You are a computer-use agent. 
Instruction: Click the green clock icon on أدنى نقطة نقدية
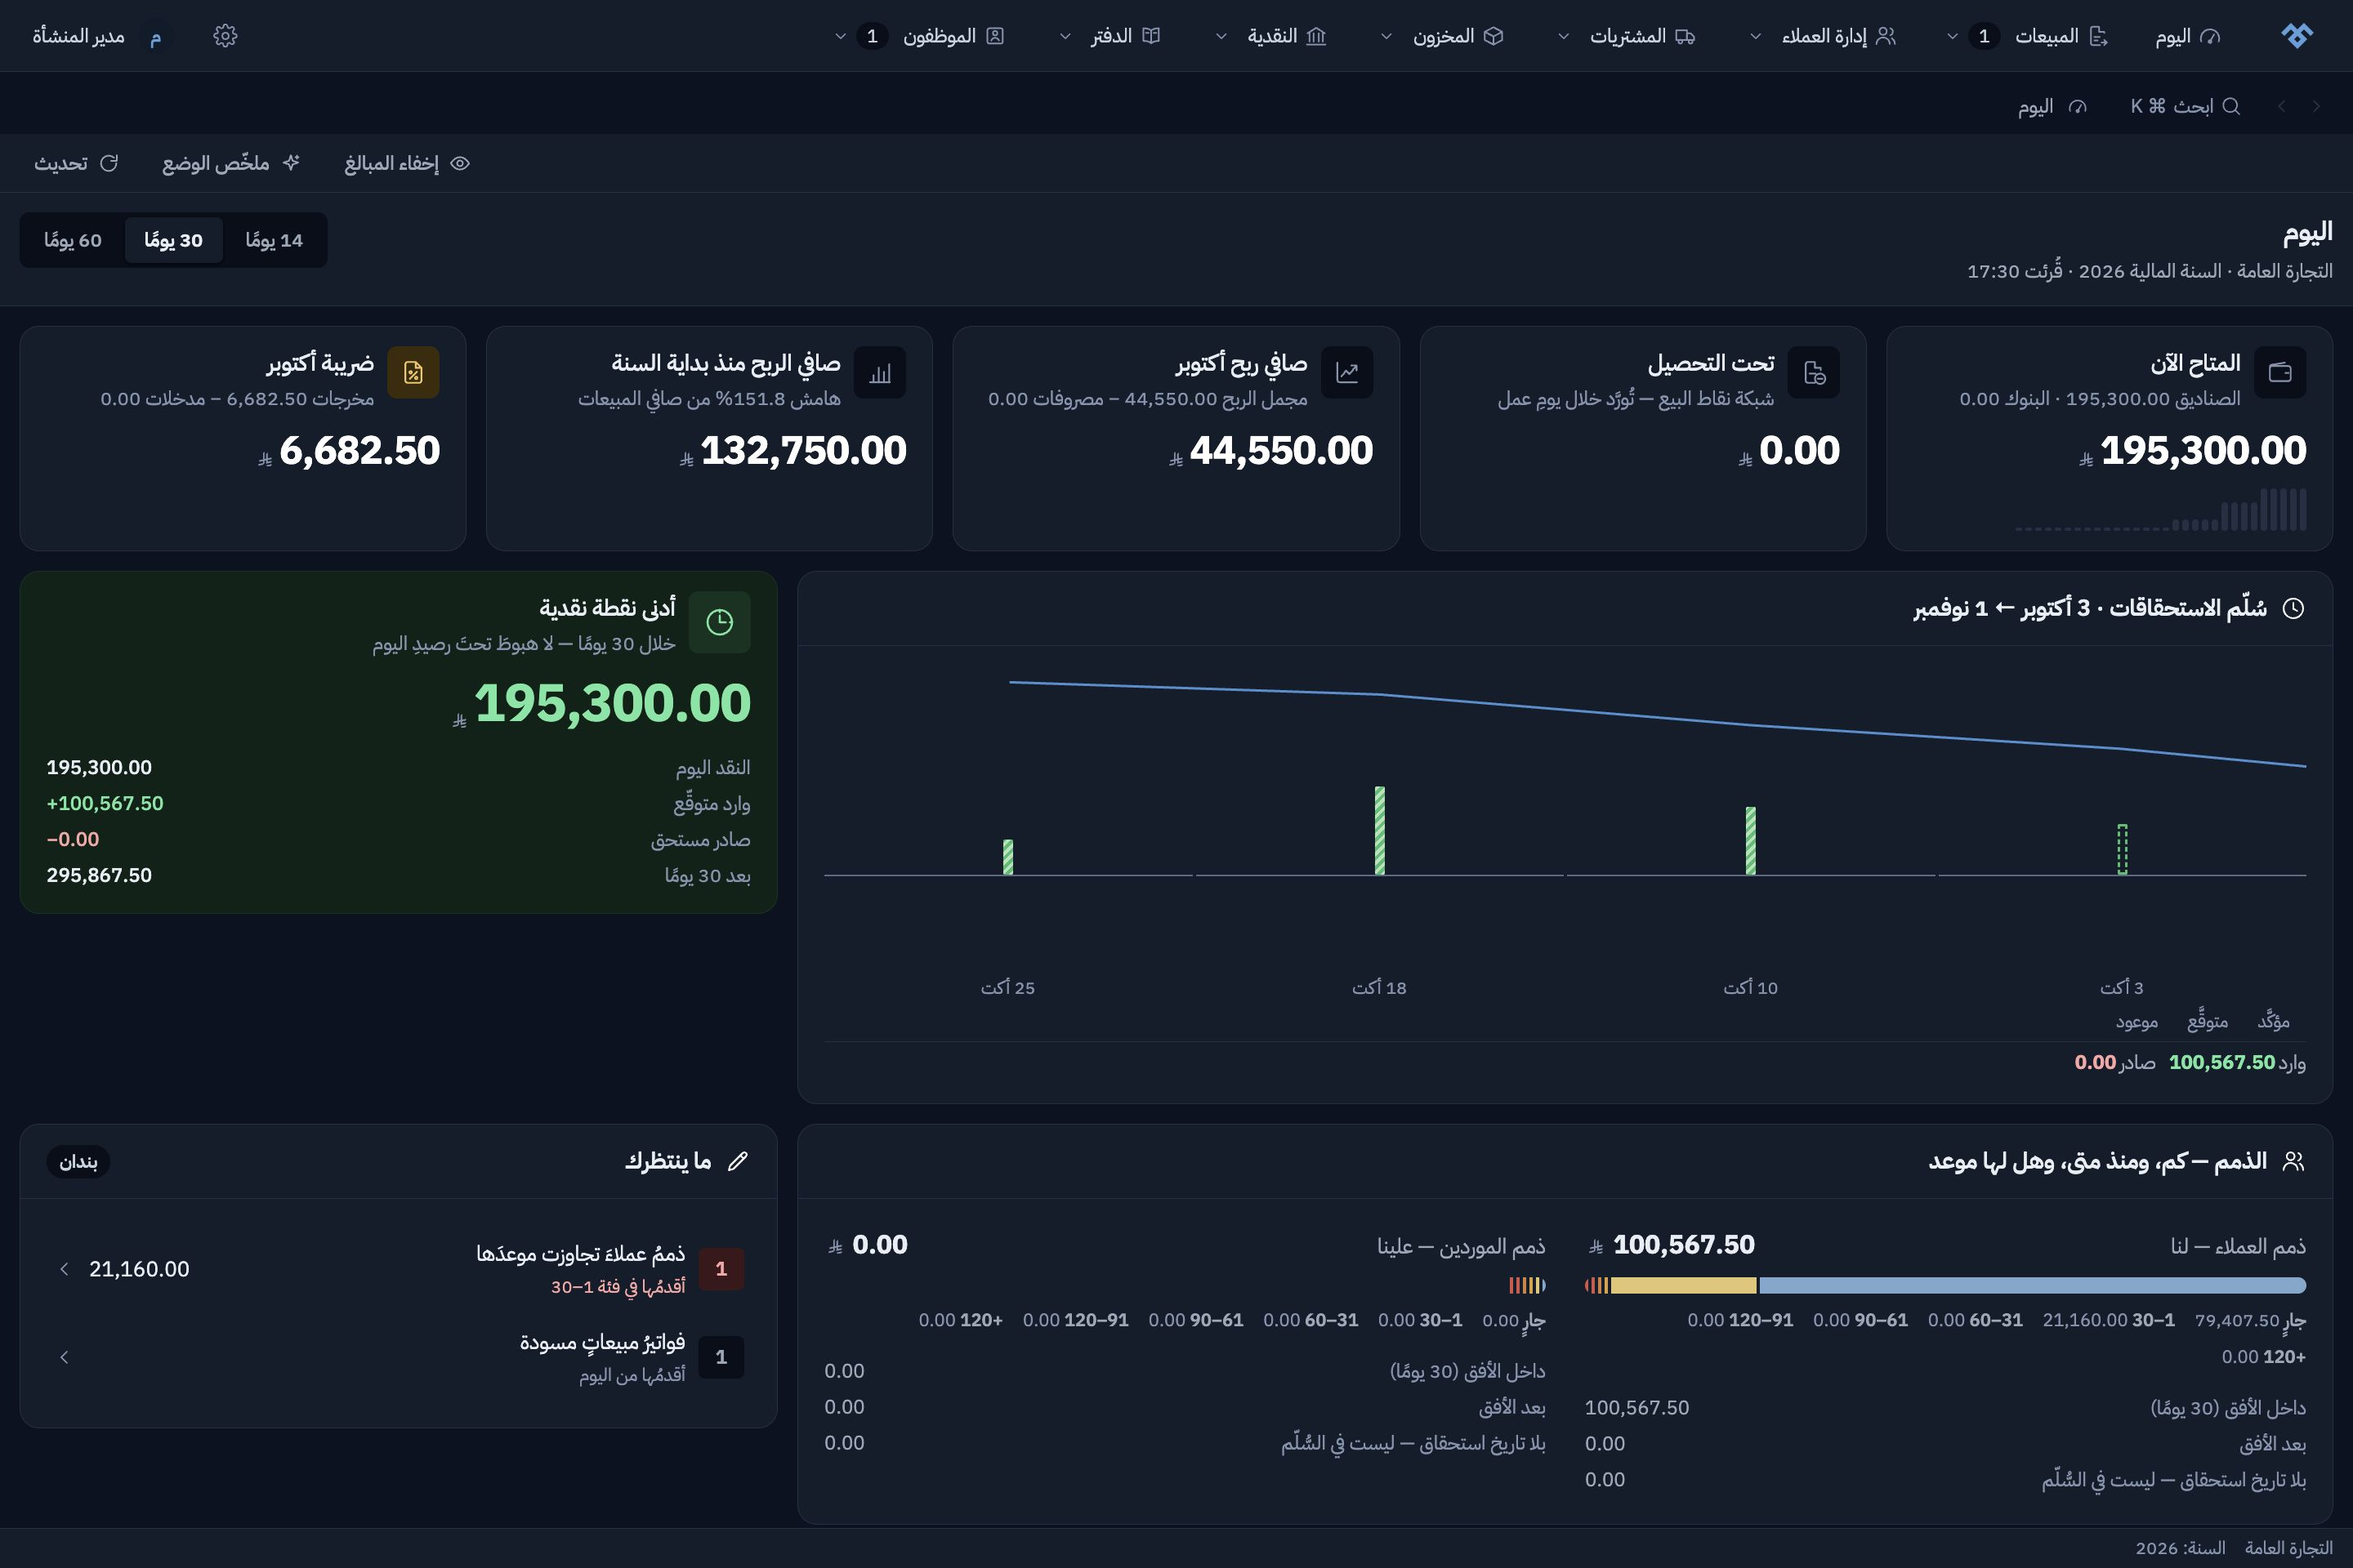tap(719, 622)
